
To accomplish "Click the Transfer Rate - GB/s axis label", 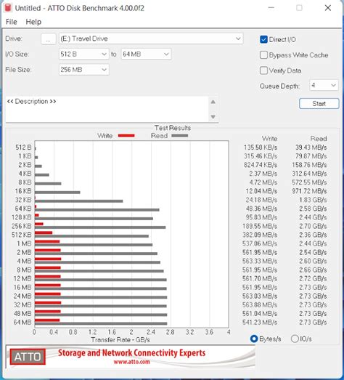I will [120, 340].
